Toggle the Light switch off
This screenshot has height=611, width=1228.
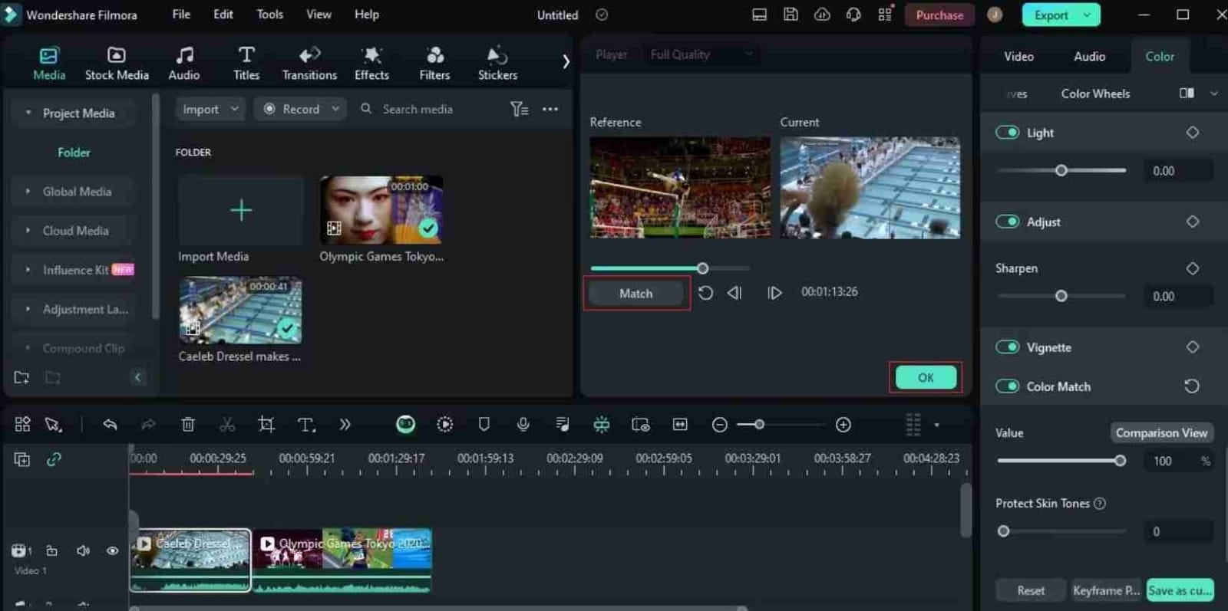point(1007,133)
